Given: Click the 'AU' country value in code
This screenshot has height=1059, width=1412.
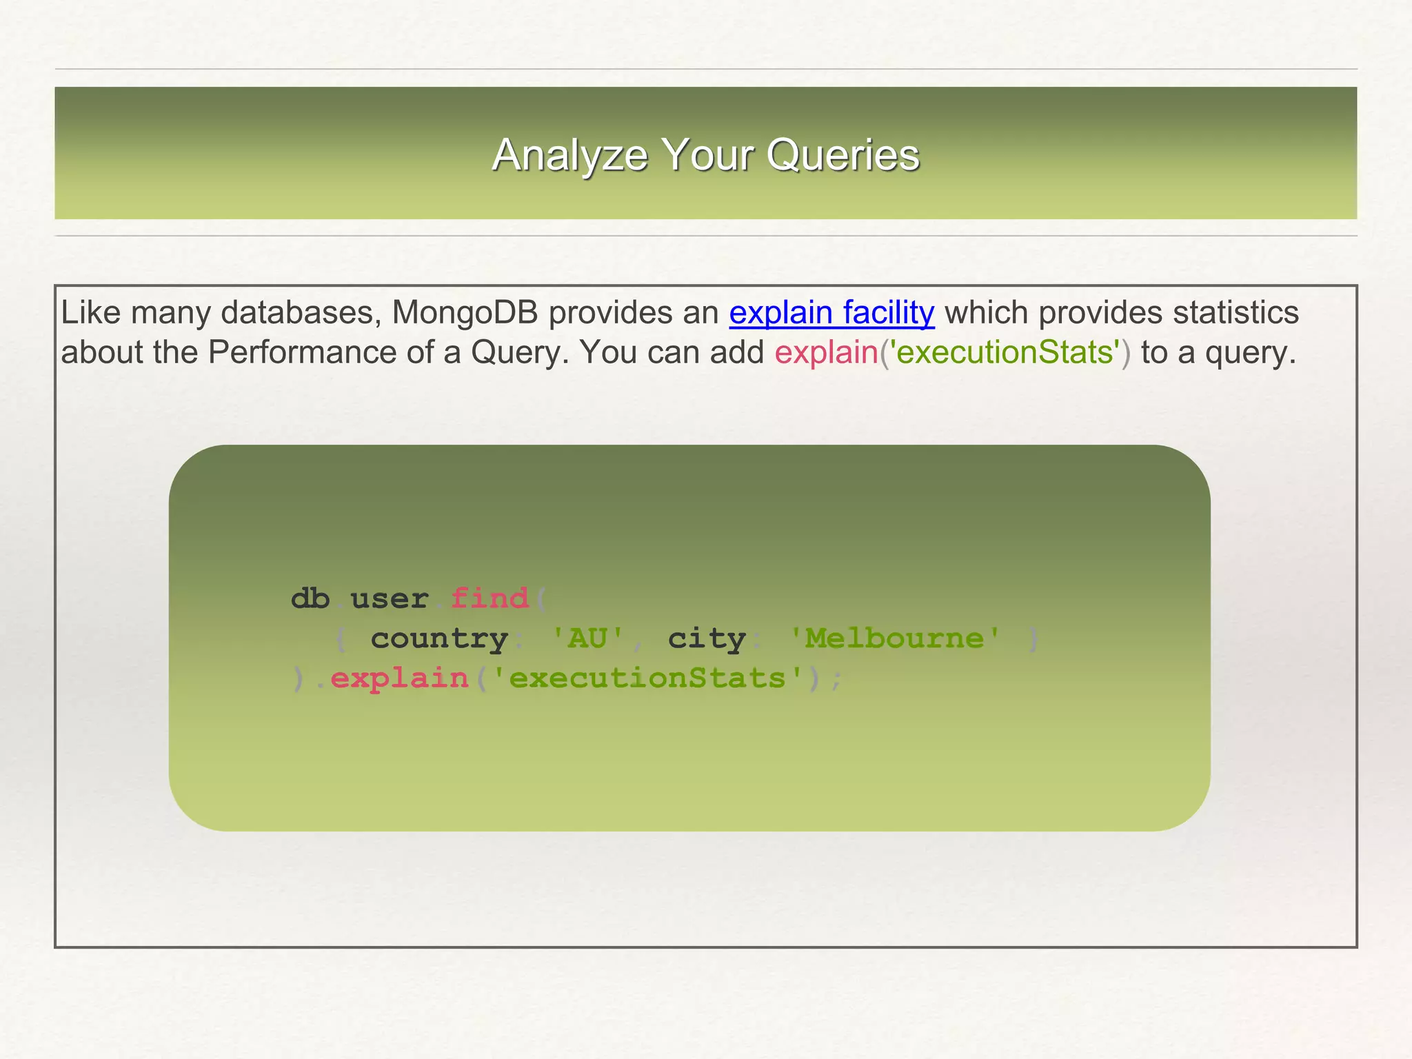Looking at the screenshot, I should tap(587, 638).
